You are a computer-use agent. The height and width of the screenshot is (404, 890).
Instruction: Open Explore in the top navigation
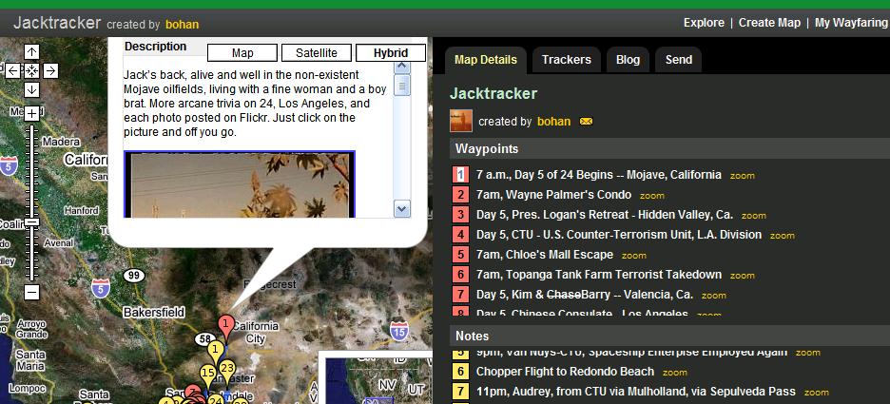[x=704, y=23]
